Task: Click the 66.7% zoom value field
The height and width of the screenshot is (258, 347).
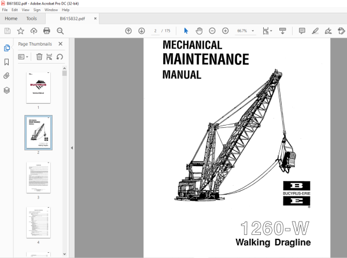Action: click(242, 31)
